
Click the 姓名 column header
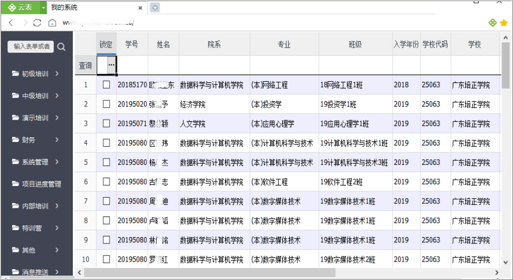click(164, 44)
